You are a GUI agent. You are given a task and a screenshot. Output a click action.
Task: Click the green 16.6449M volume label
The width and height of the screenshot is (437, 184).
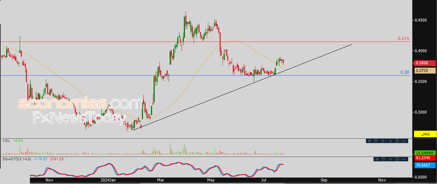(425, 153)
